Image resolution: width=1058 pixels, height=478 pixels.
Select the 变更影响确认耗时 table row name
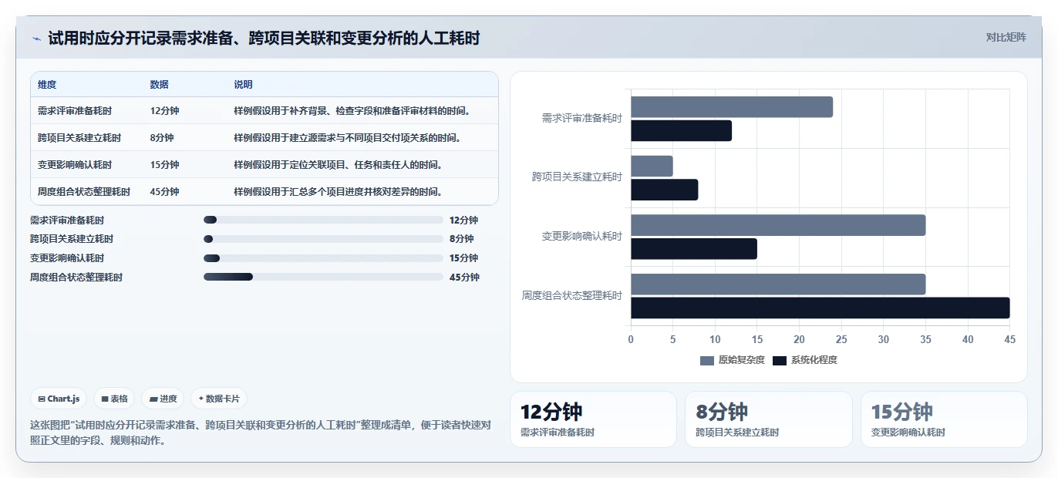[75, 165]
